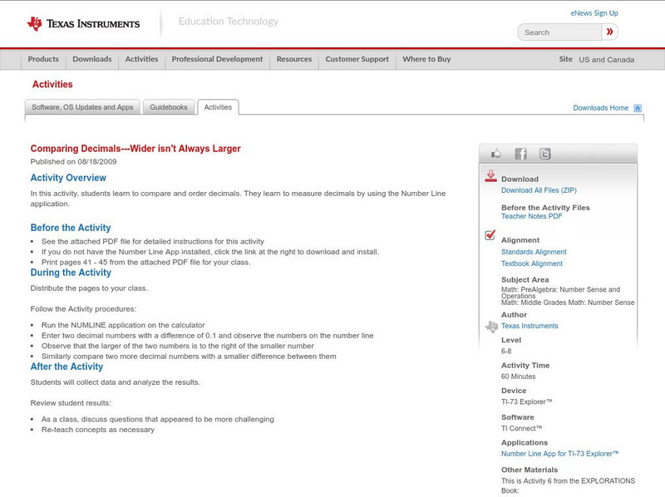Click 'Re-teach concepts as necessary' bullet
665x497 pixels.
click(x=98, y=430)
